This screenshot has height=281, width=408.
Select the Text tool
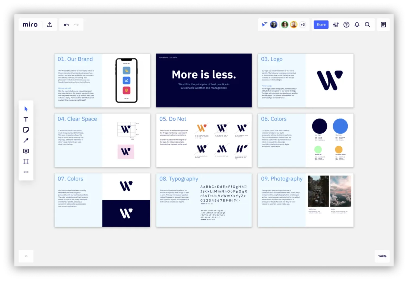point(26,119)
